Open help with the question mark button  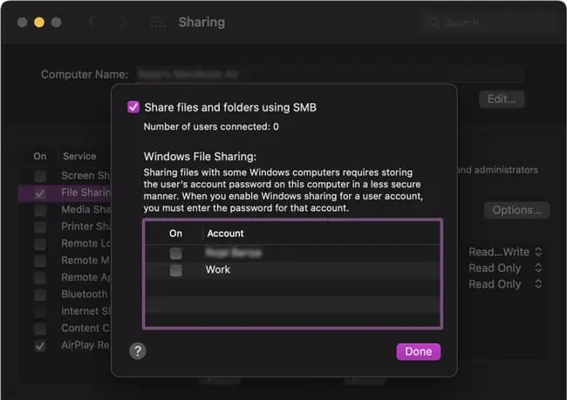coord(138,351)
